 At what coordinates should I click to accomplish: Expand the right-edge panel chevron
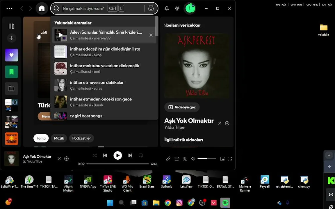[x=329, y=155]
